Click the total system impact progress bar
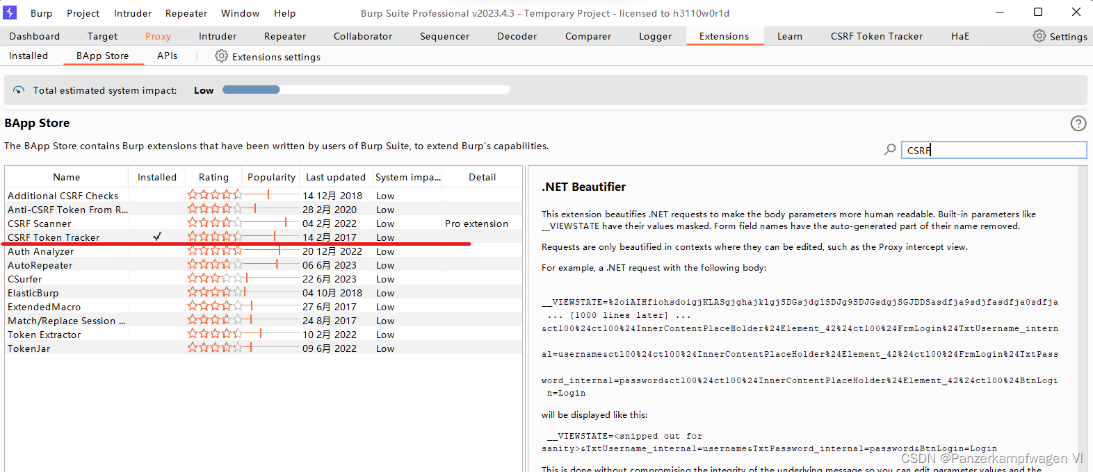The image size is (1093, 472). point(366,90)
